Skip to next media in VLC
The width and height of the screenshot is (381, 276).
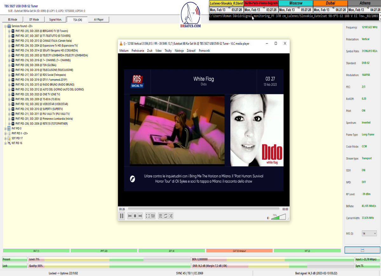[x=140, y=216]
